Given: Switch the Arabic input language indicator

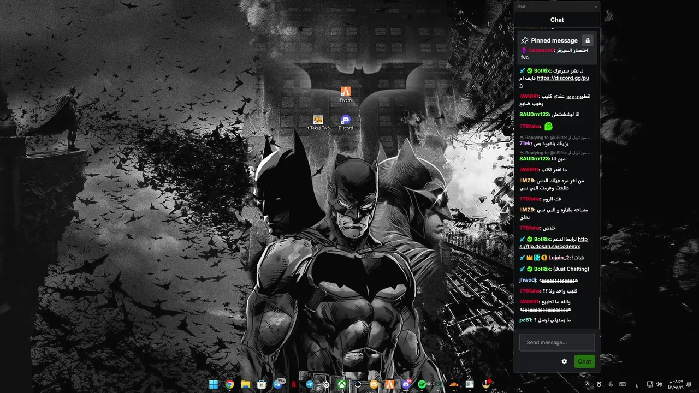Looking at the screenshot, I should [637, 385].
